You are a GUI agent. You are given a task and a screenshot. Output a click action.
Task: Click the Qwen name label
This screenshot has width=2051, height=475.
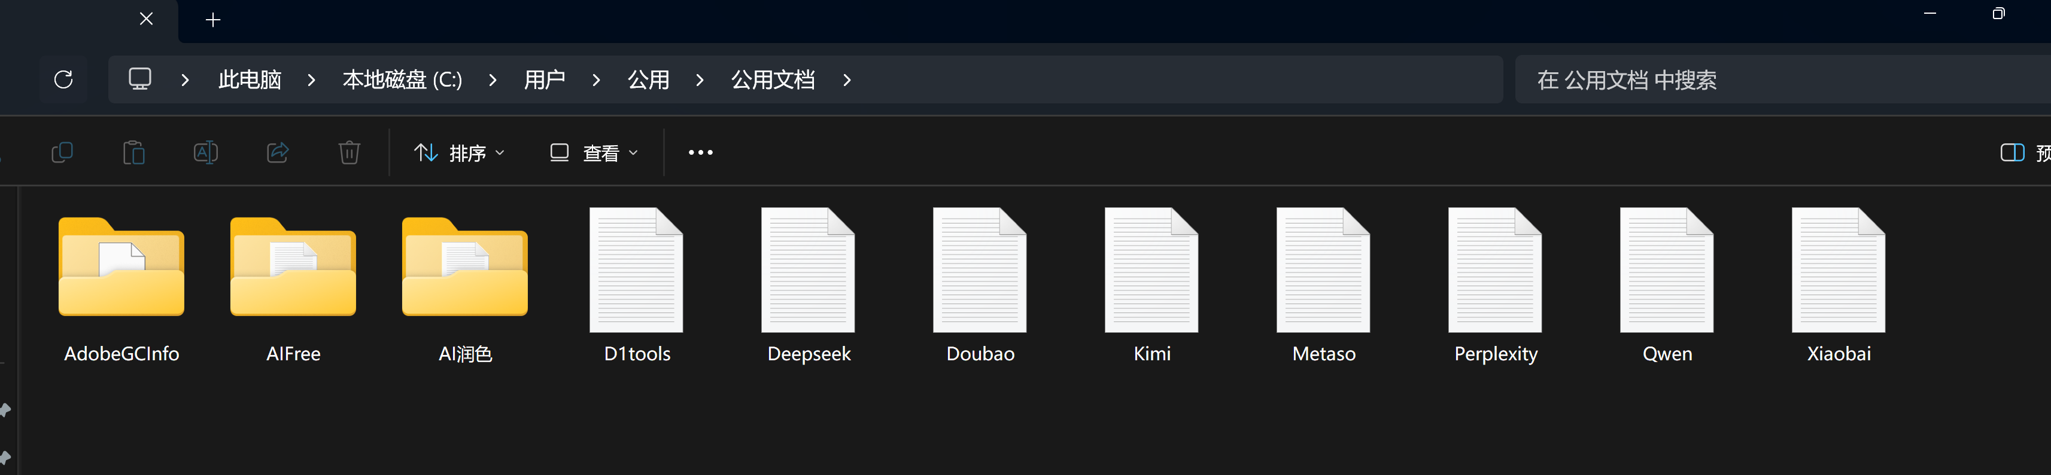pos(1667,354)
